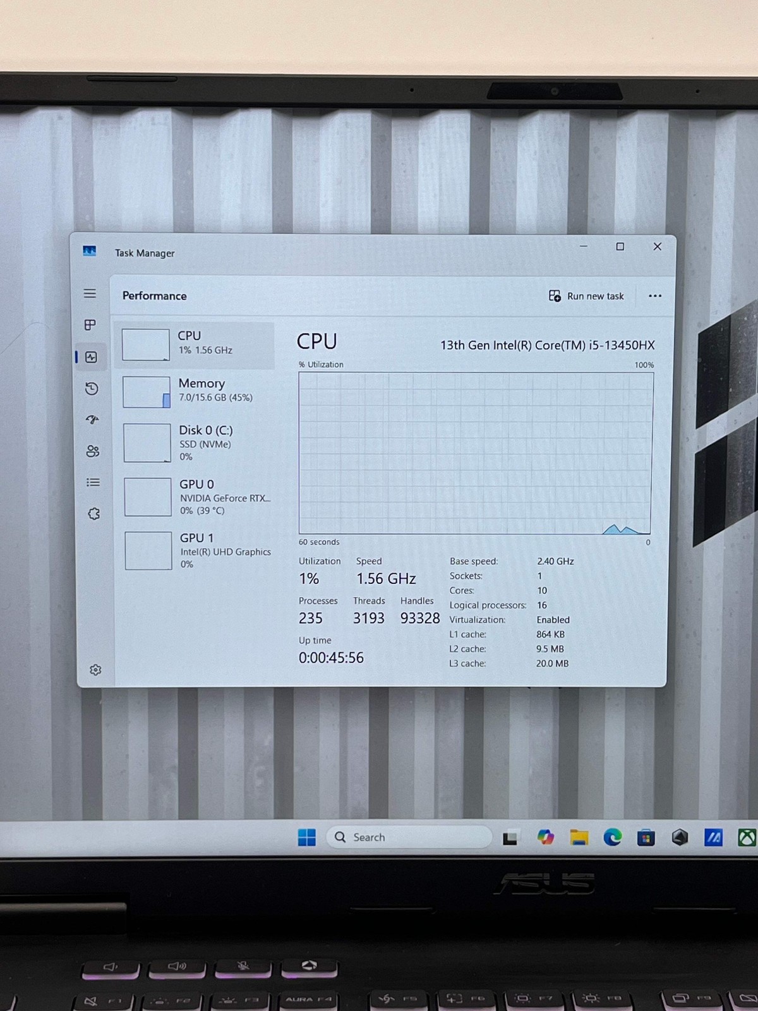
Task: Open MyASUS app on taskbar
Action: [713, 838]
